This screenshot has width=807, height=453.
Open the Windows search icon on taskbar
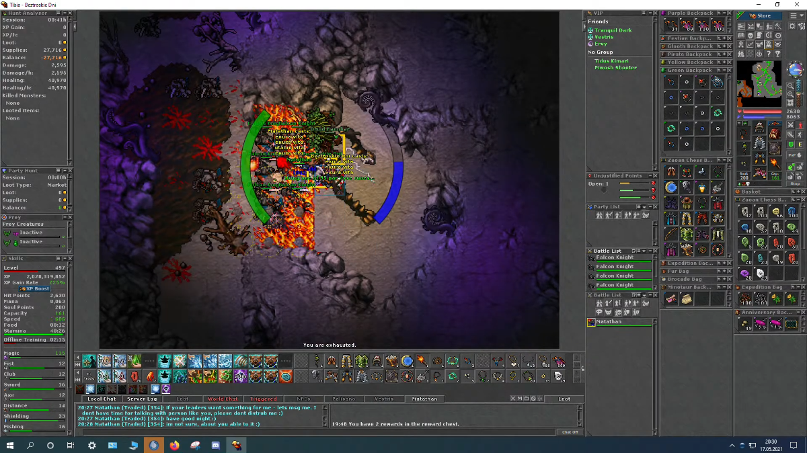[x=31, y=445]
